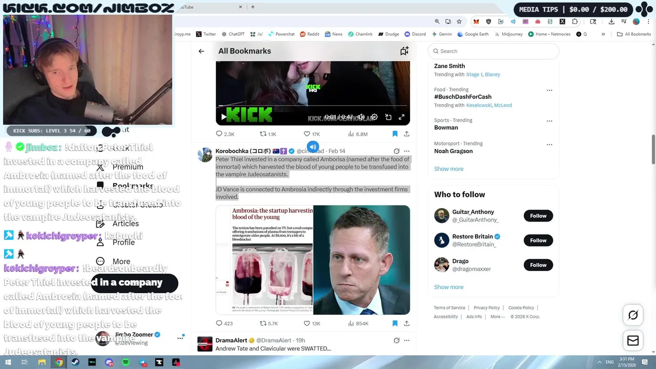
Task: Repost the video post with 1.1K reposts
Action: 268,134
